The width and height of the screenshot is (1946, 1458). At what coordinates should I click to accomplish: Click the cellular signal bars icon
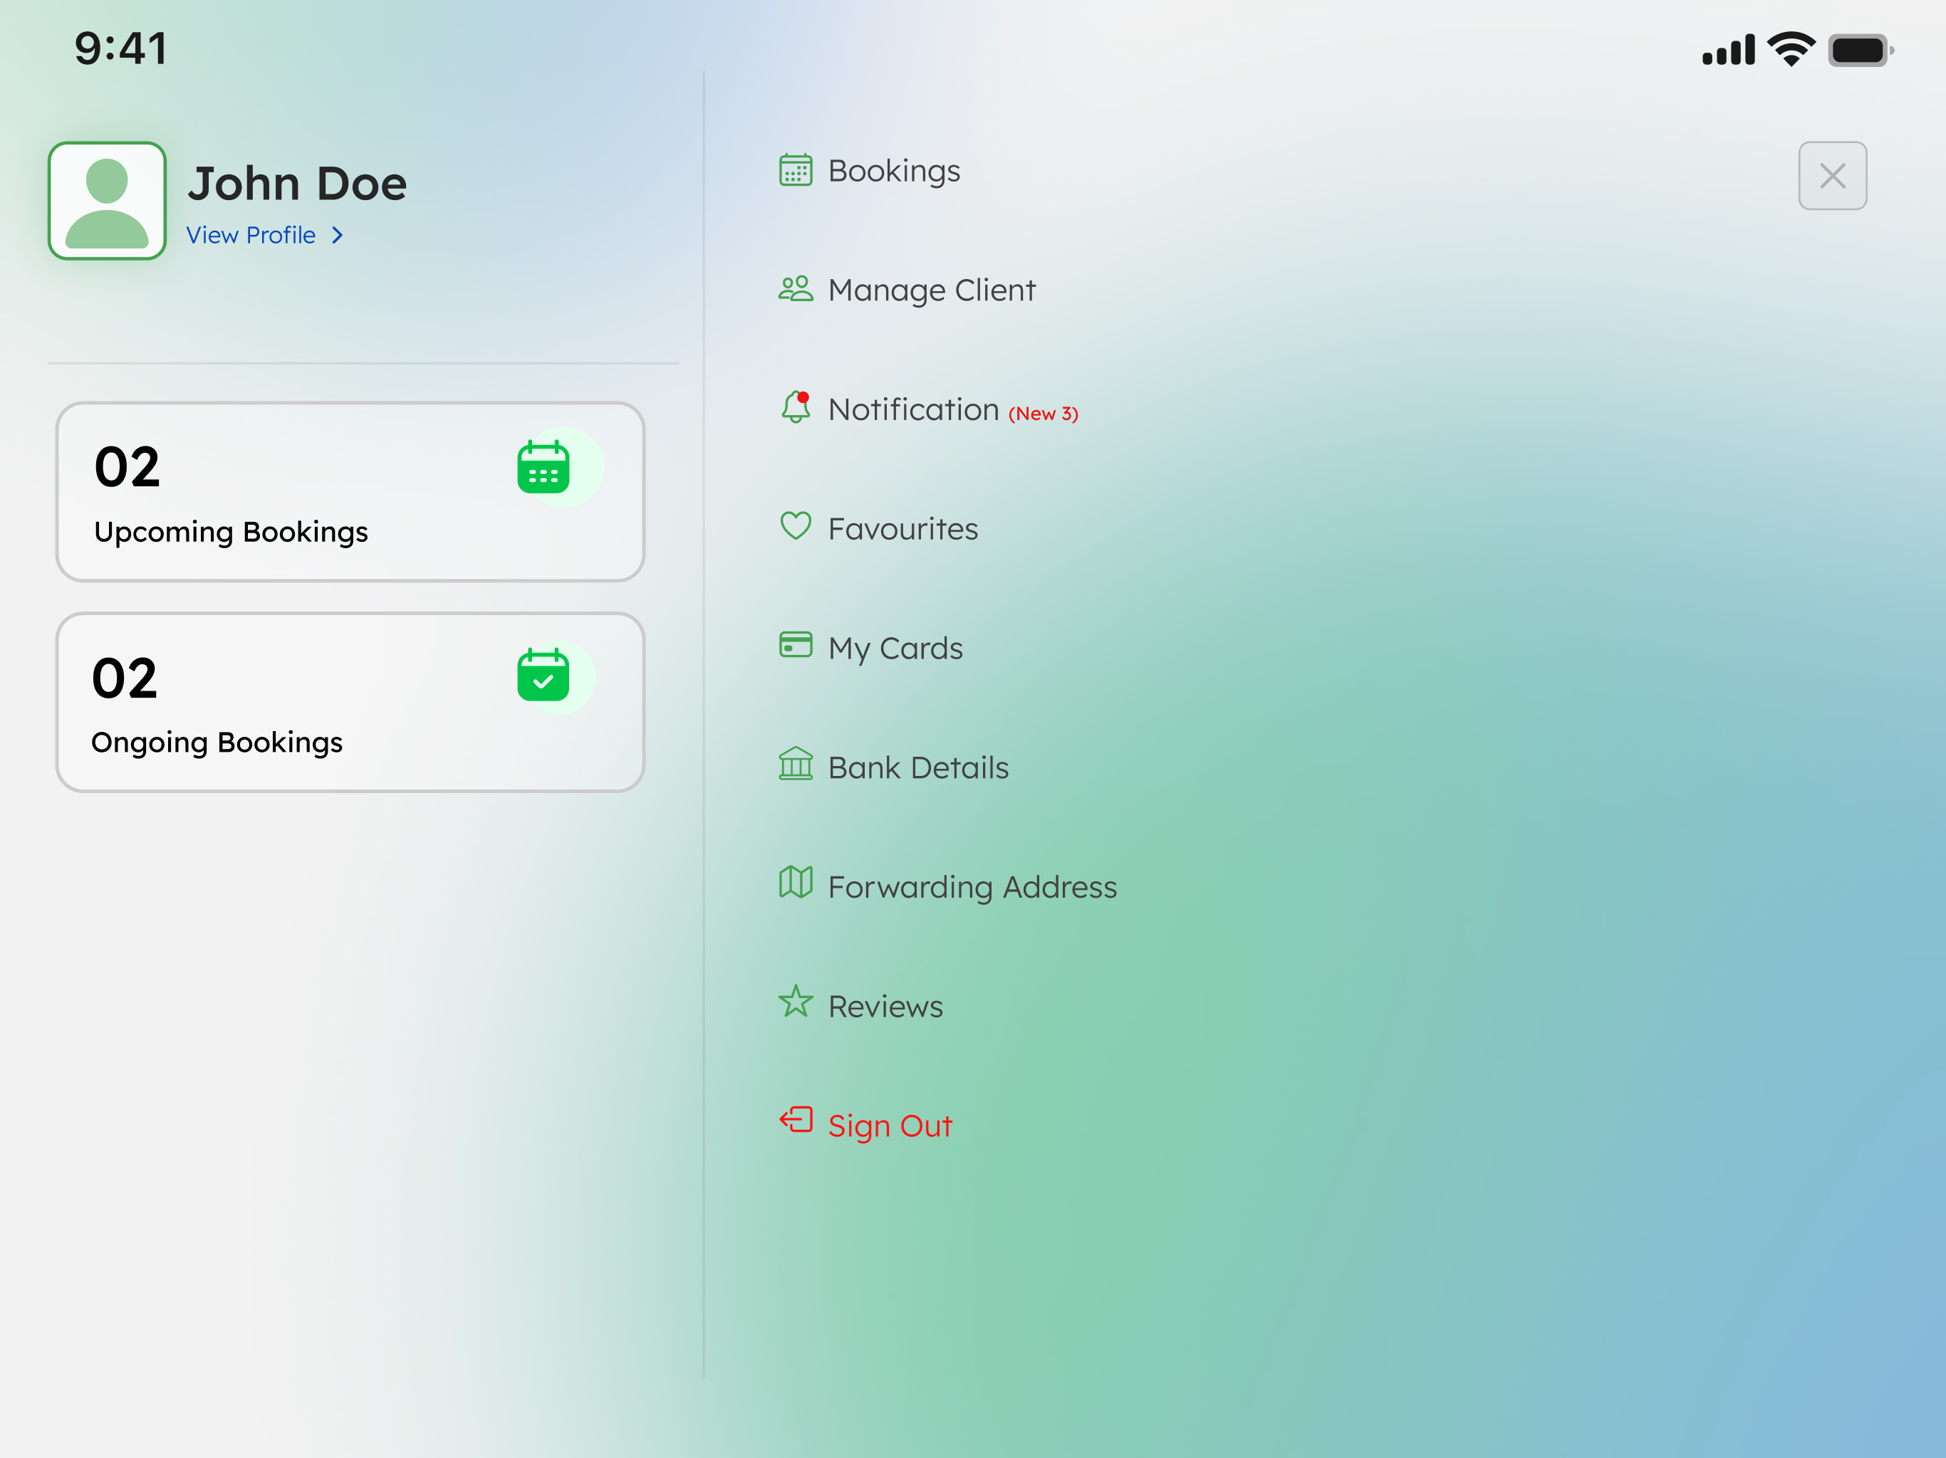click(1728, 50)
